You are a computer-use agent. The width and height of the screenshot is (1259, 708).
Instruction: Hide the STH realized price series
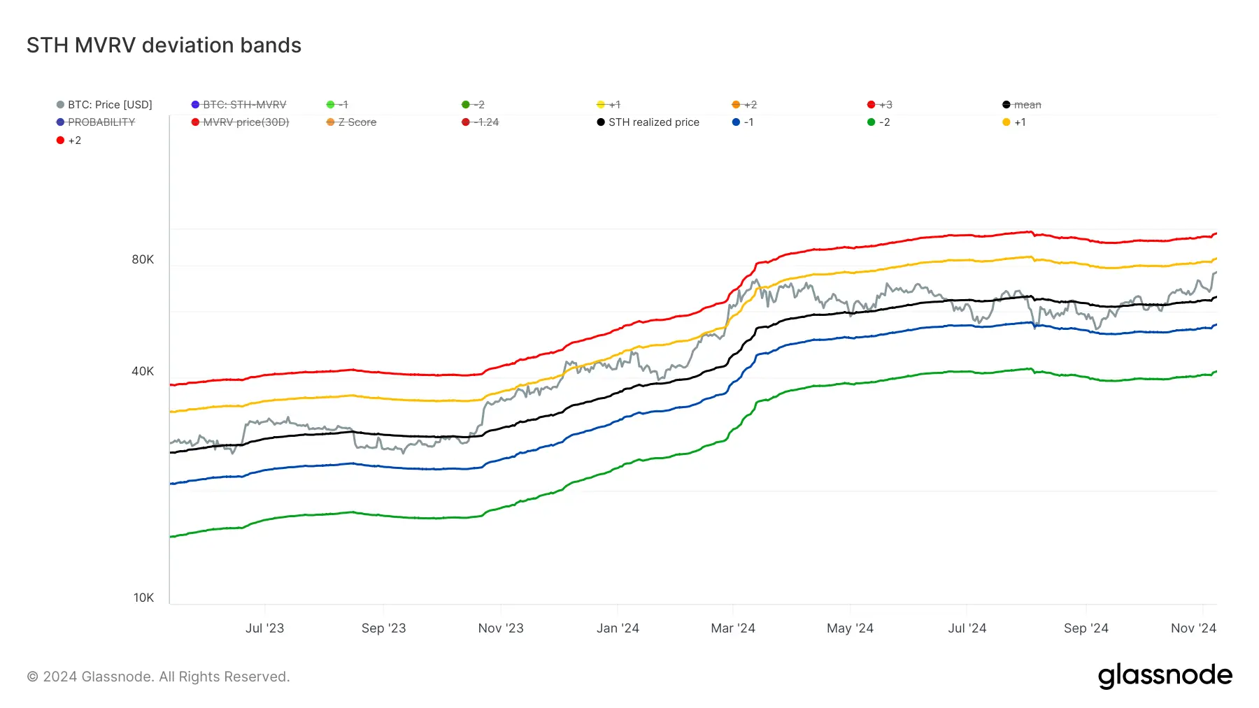pos(648,122)
